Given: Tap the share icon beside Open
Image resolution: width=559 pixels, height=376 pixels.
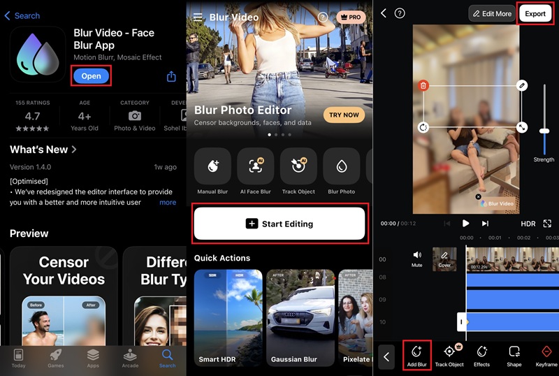Looking at the screenshot, I should (171, 77).
